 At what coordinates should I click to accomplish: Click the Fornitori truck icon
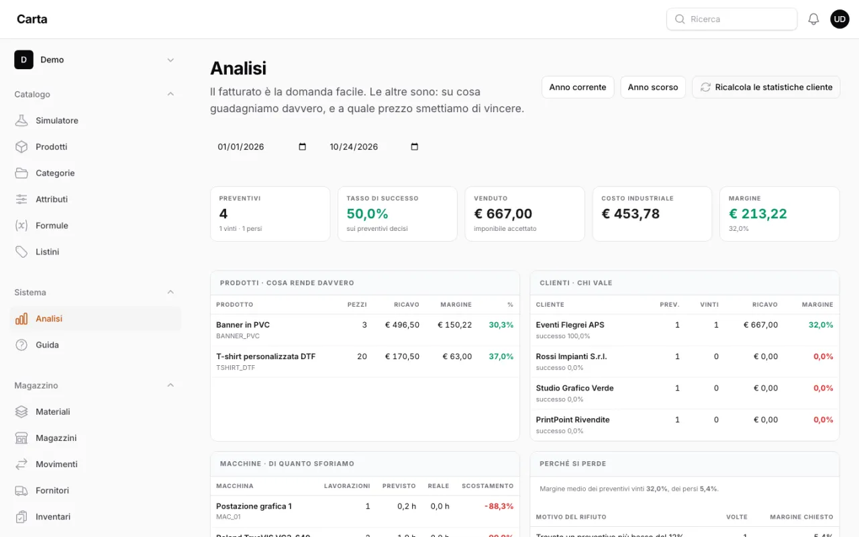click(21, 491)
